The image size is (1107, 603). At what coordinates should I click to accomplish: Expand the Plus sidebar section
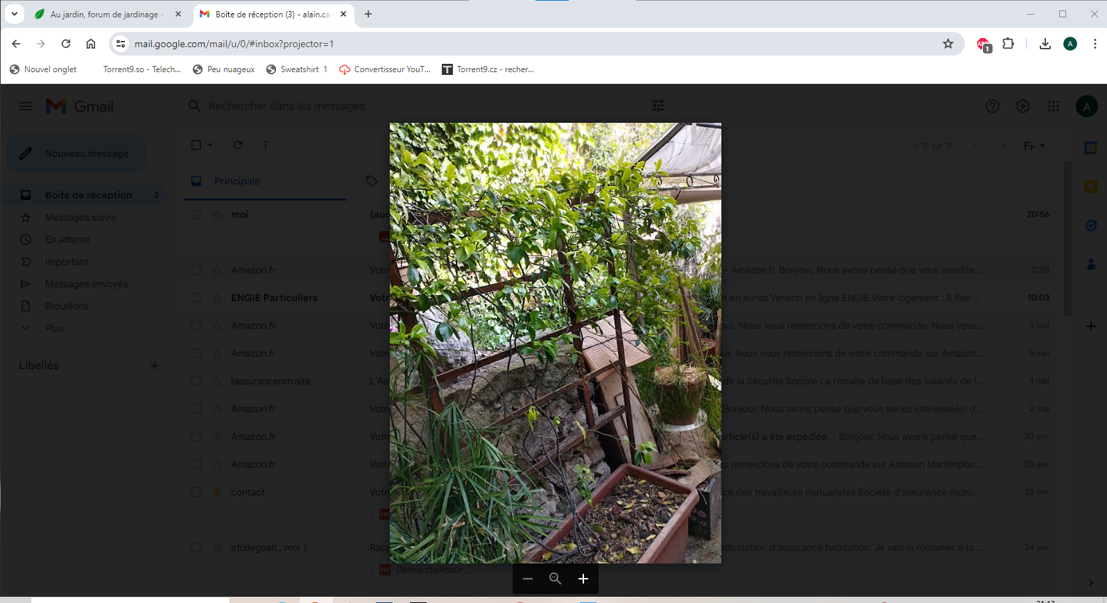54,328
